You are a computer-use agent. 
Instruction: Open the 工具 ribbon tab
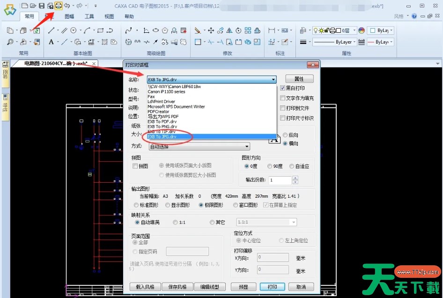[x=89, y=16]
